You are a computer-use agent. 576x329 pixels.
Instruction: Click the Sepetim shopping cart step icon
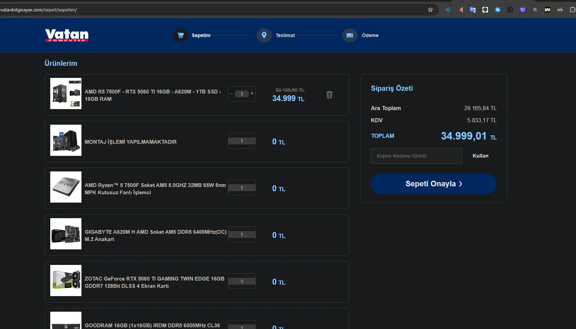(x=181, y=35)
